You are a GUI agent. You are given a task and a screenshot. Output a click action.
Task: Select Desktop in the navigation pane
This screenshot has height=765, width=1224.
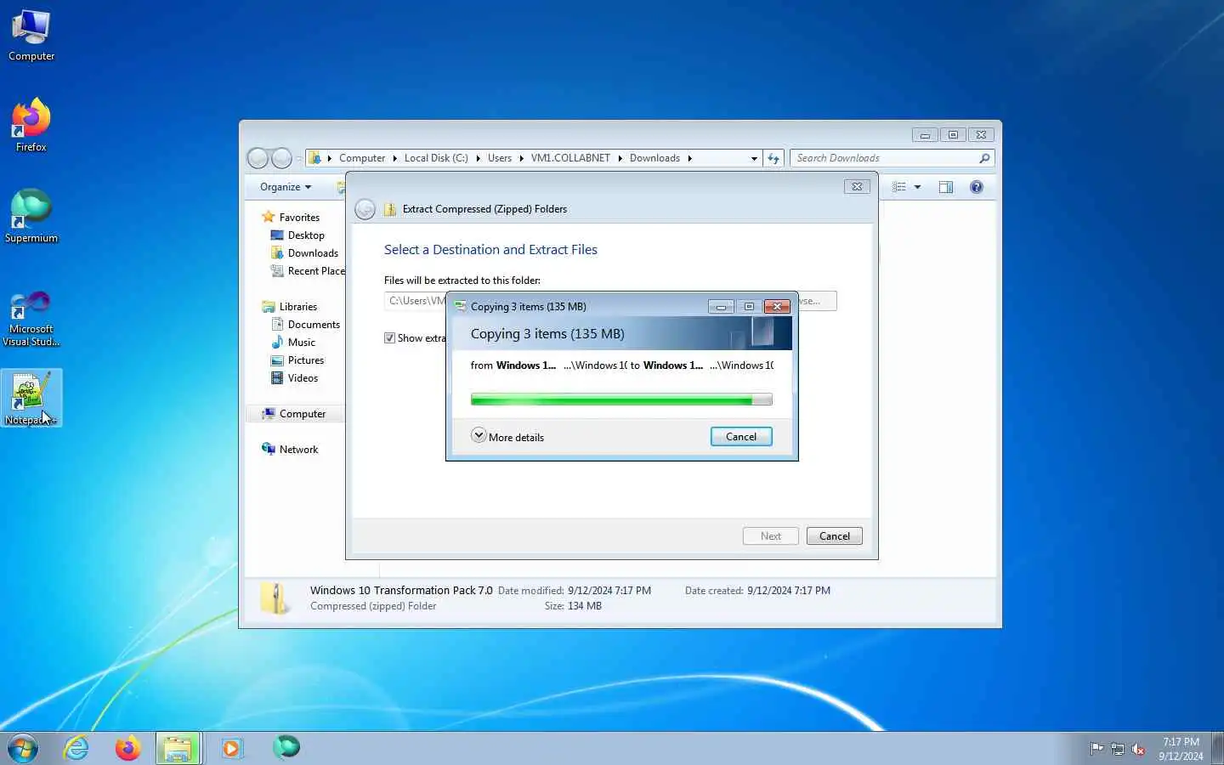pos(297,235)
